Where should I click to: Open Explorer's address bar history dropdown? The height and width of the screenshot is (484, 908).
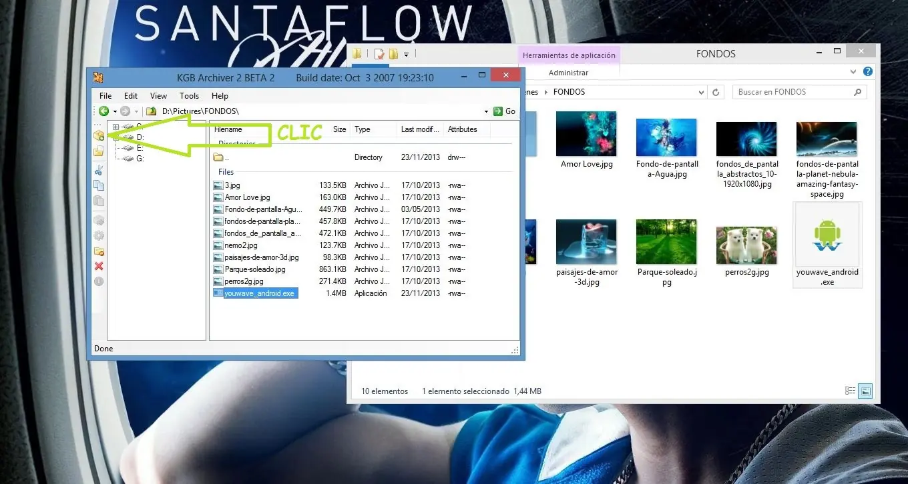pos(701,92)
